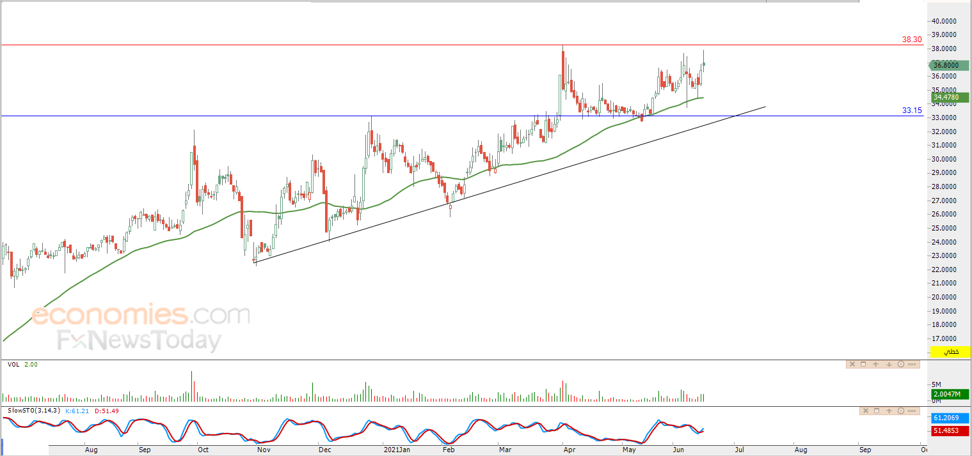Select the SlowSTO(3,14,3) indicator label
The height and width of the screenshot is (456, 972).
tap(35, 411)
